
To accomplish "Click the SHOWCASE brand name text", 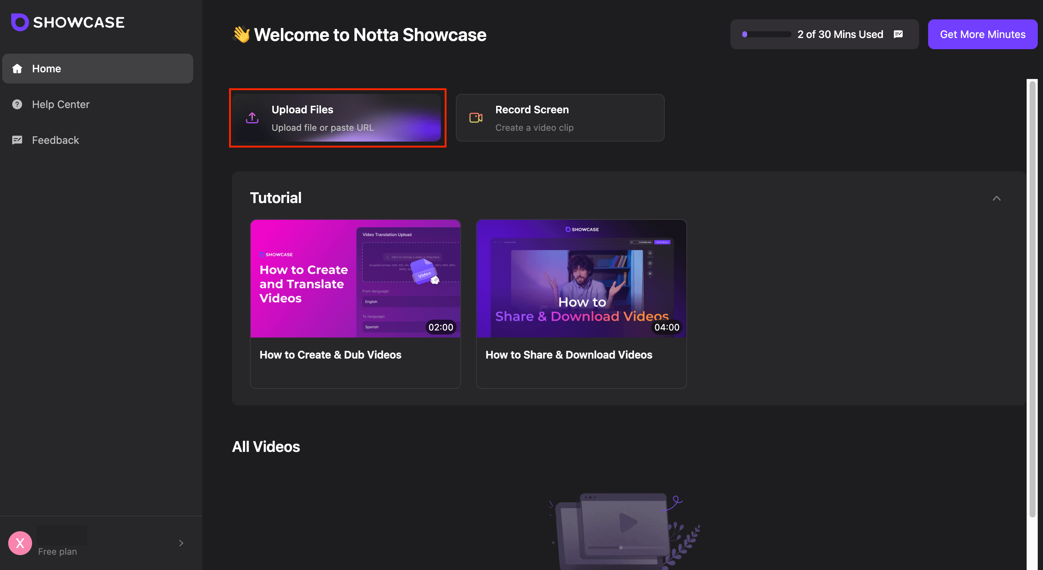I will click(79, 22).
